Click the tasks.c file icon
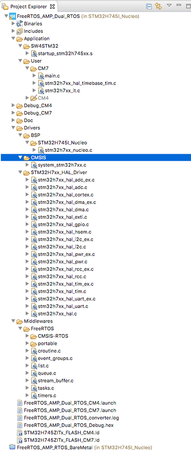This screenshot has width=191, height=461. coord(34,388)
